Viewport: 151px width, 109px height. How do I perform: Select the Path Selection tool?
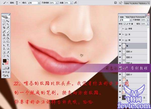(4, 45)
